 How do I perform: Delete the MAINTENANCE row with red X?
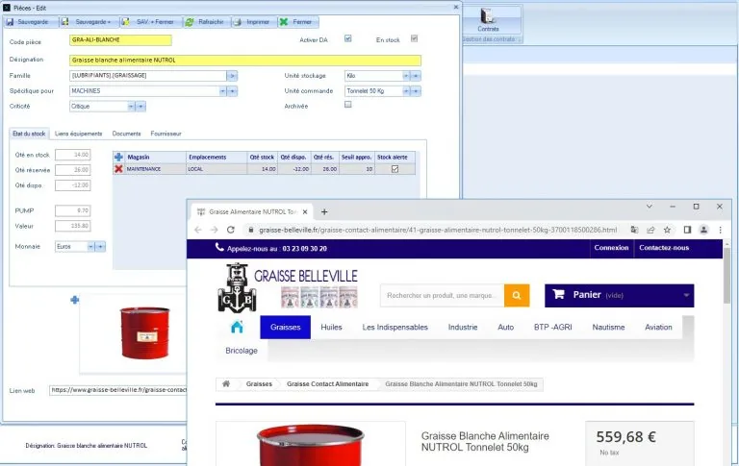pos(118,169)
